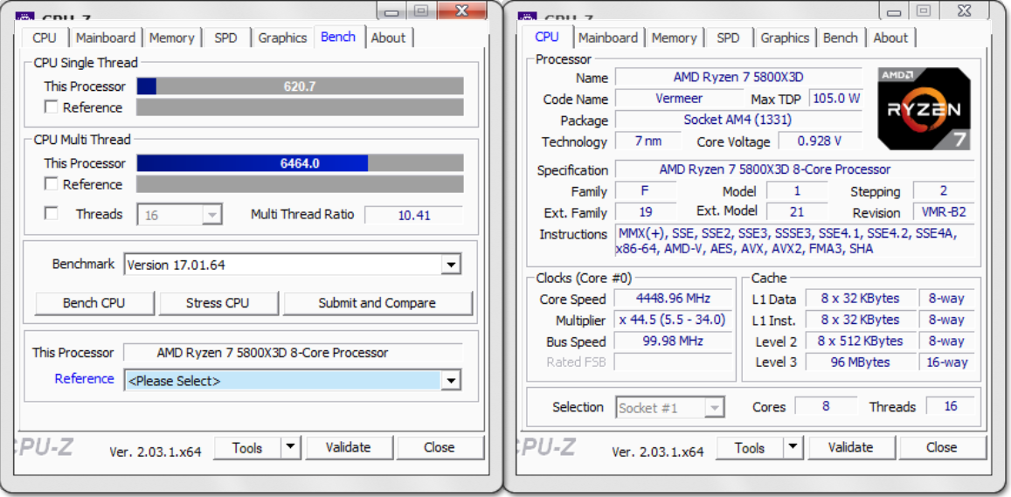Select the Bench tab in the left window
1011x497 pixels.
pos(338,37)
